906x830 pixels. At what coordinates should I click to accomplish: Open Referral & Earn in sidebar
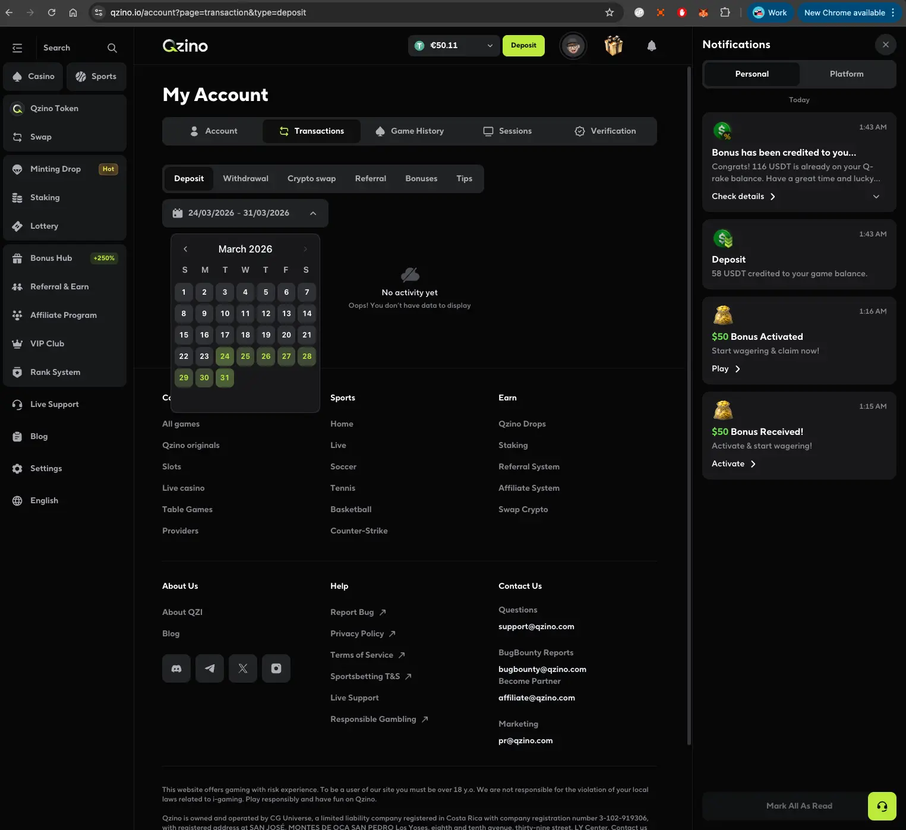coord(65,287)
